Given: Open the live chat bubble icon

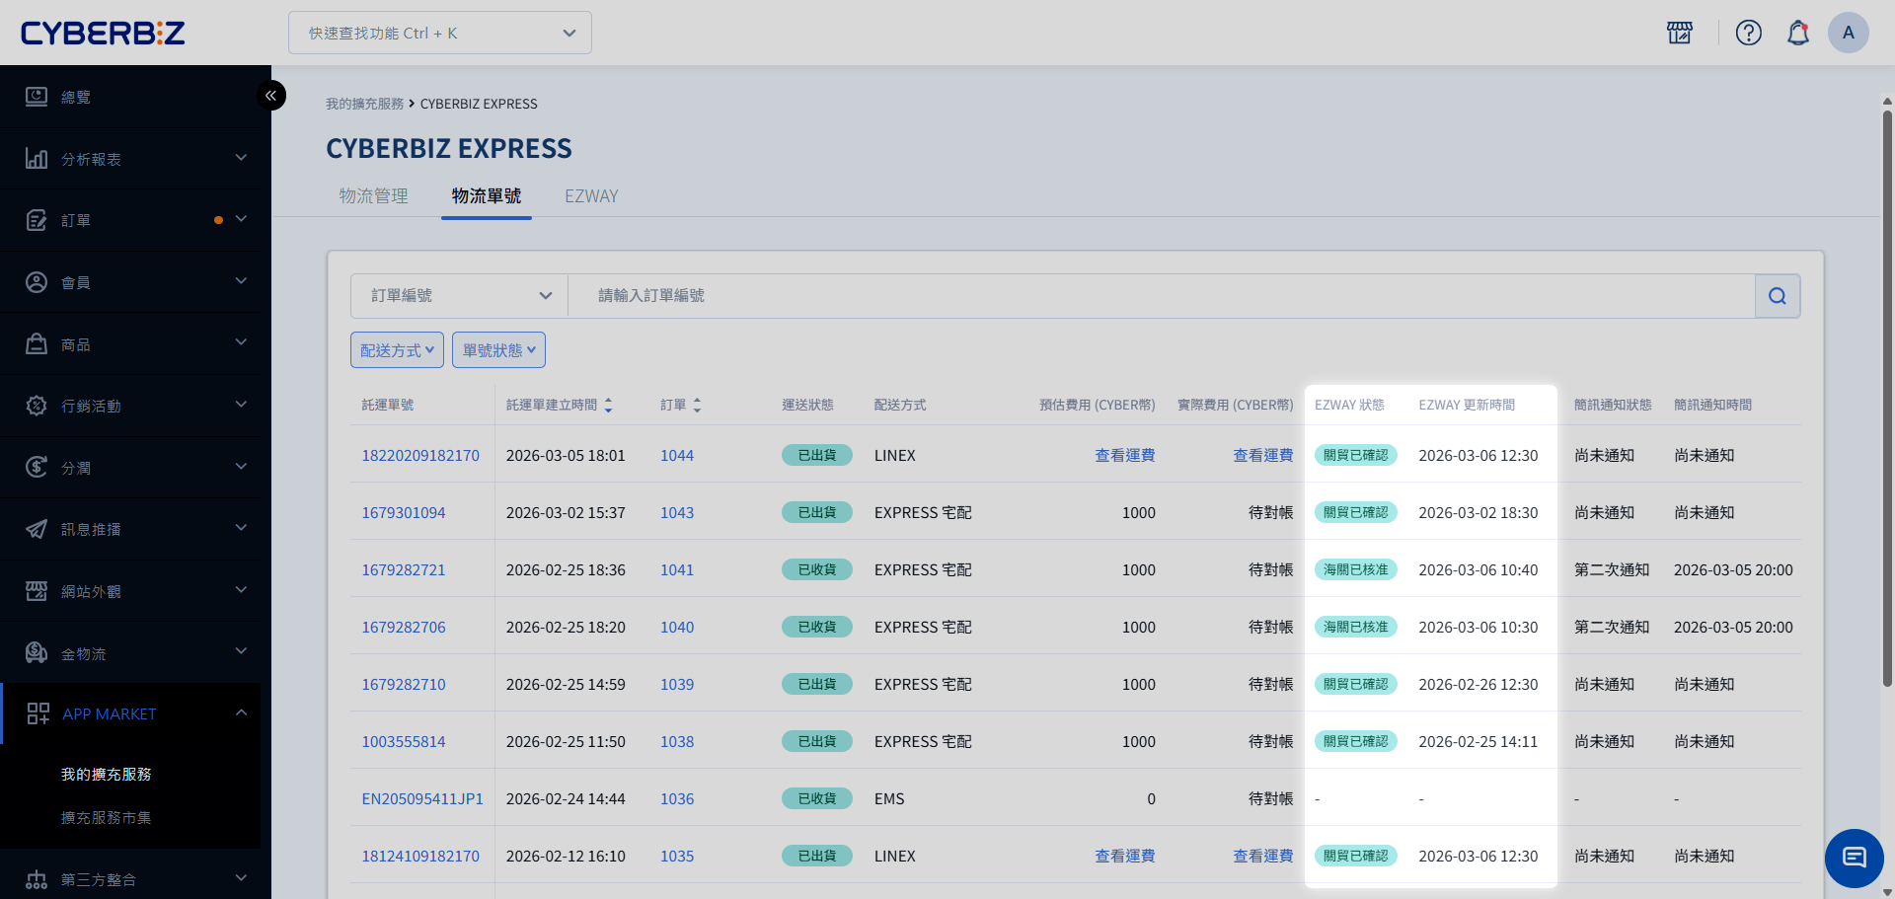Looking at the screenshot, I should click(1854, 858).
